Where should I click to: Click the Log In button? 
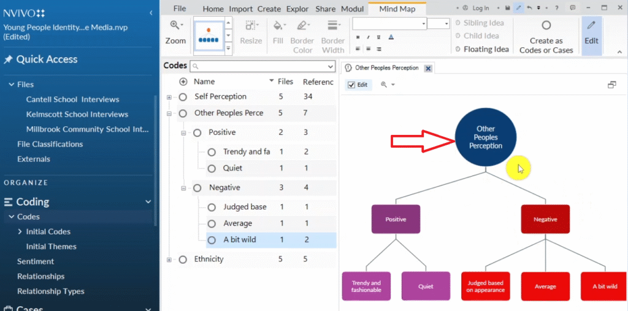click(477, 8)
